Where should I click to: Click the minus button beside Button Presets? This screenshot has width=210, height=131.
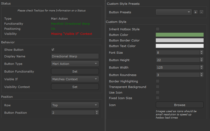click(x=201, y=12)
